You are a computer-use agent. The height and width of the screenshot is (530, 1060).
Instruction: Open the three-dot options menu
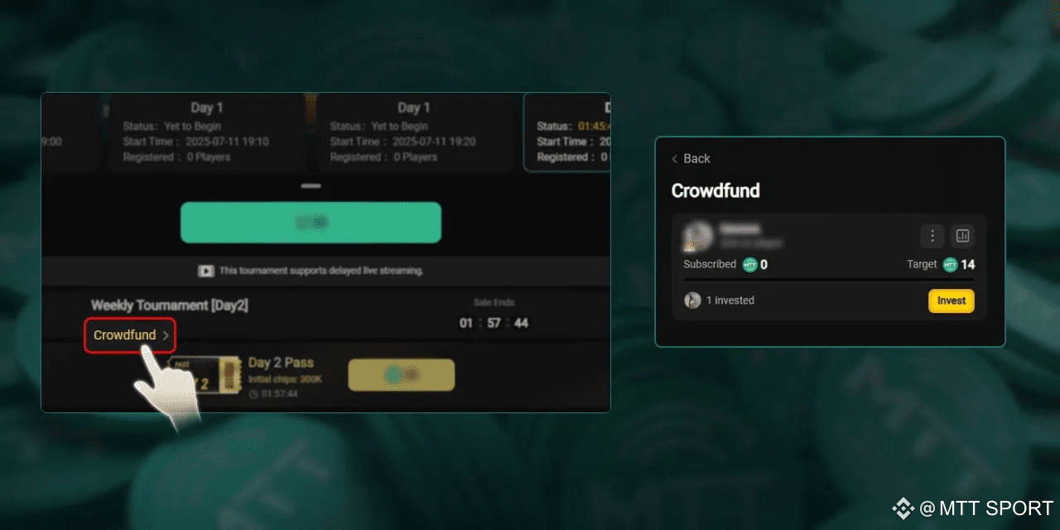point(932,236)
